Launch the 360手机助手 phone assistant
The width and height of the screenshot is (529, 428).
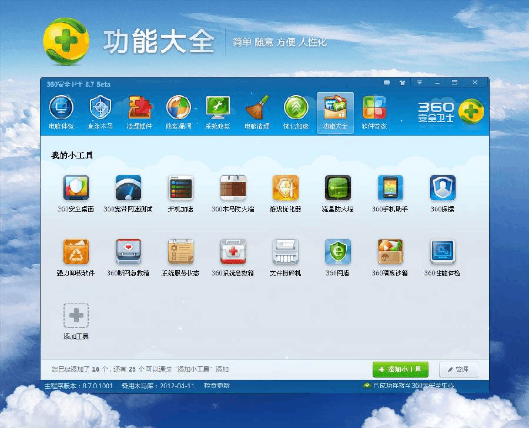390,193
